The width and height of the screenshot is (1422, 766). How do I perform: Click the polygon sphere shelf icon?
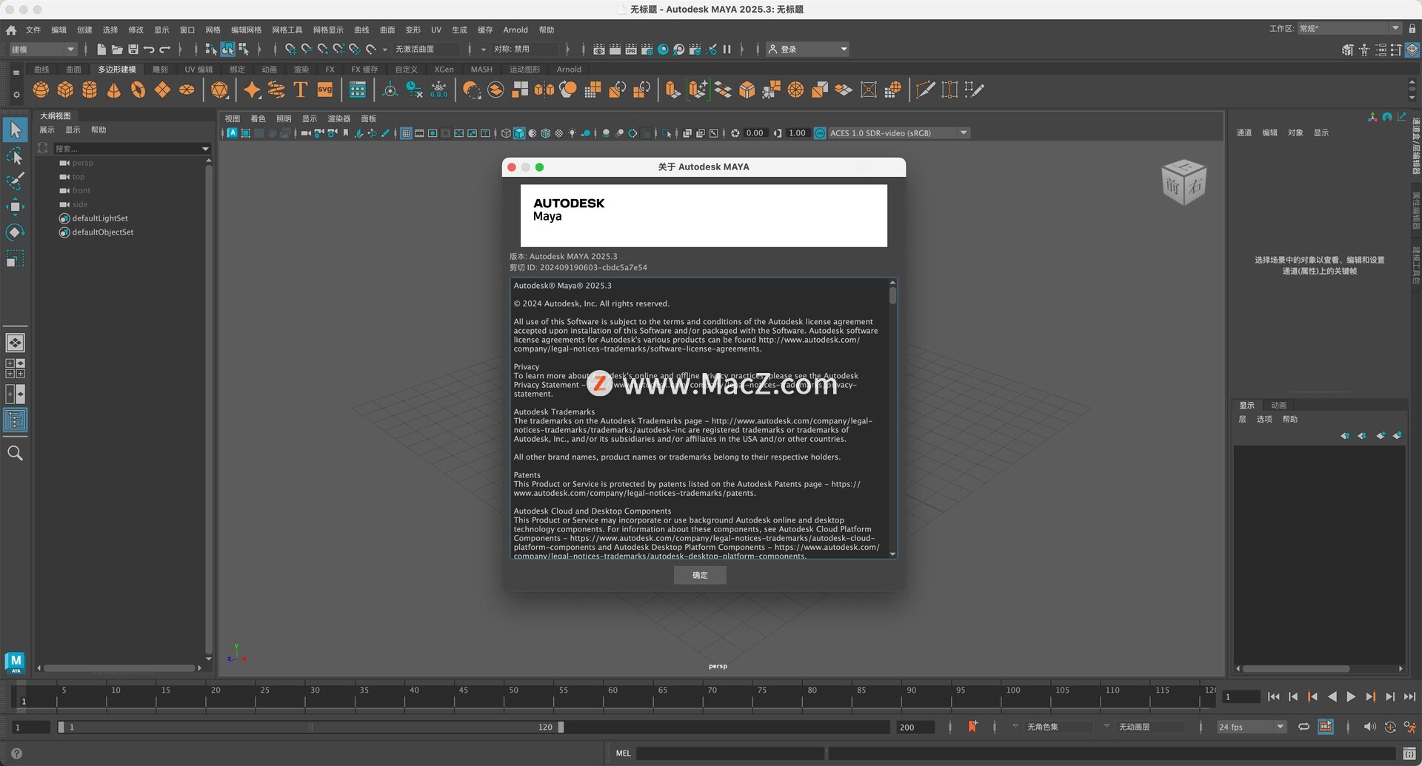(41, 90)
